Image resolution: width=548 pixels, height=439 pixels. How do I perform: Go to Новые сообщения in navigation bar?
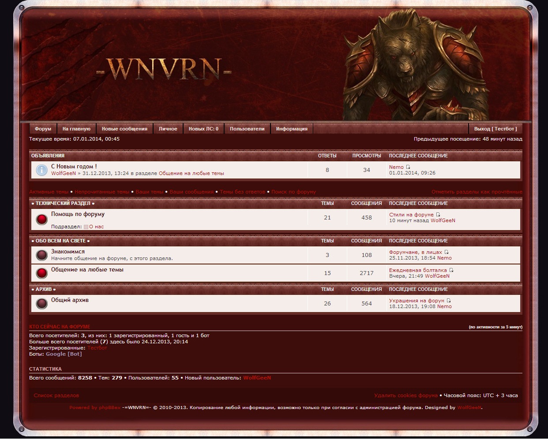(x=124, y=129)
